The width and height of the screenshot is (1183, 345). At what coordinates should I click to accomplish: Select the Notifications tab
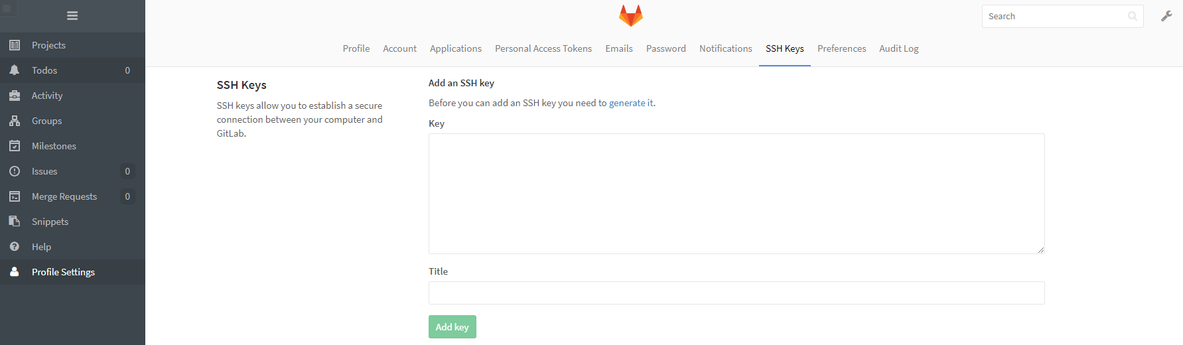pos(726,48)
